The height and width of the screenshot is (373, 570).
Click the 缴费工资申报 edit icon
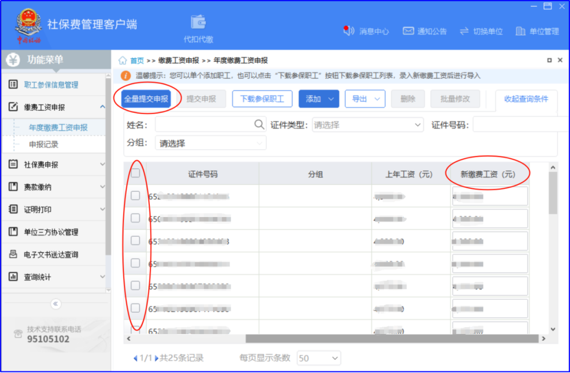point(13,106)
